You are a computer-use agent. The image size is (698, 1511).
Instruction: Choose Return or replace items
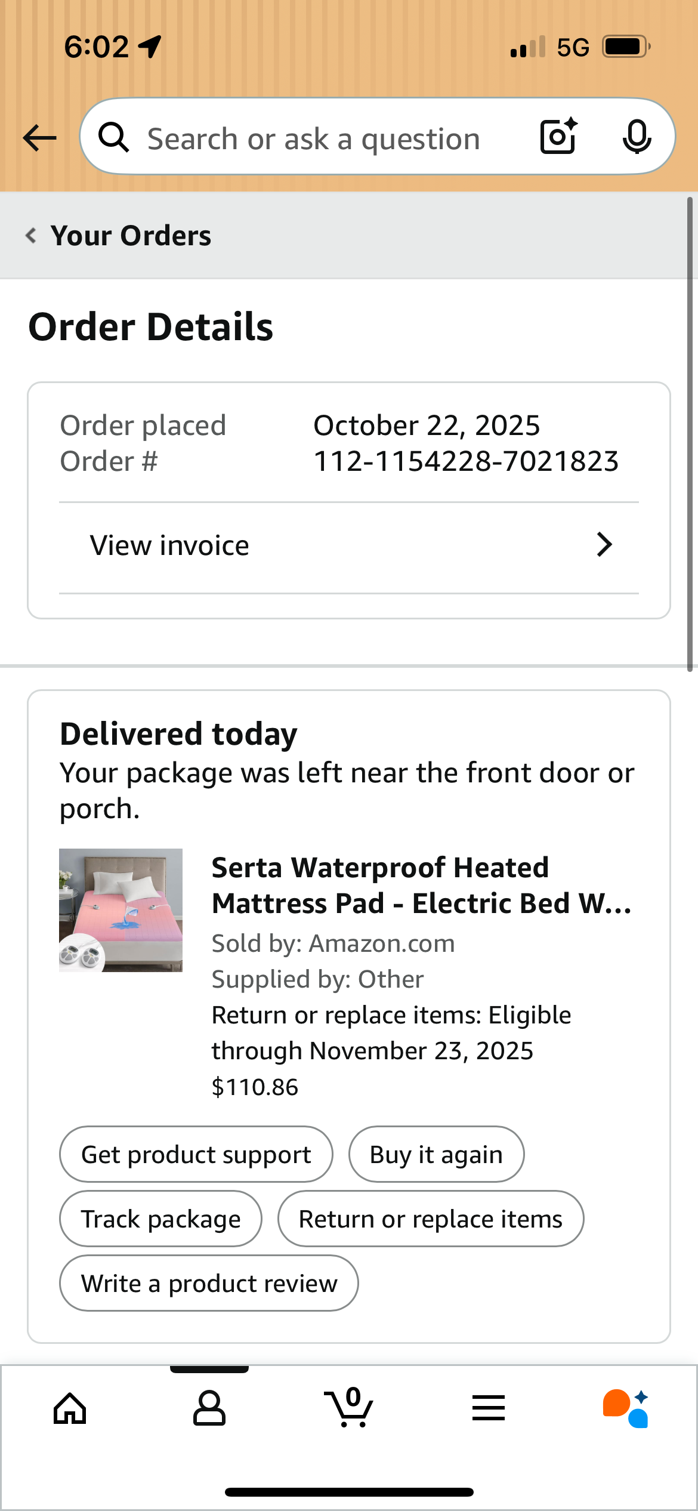click(x=431, y=1219)
